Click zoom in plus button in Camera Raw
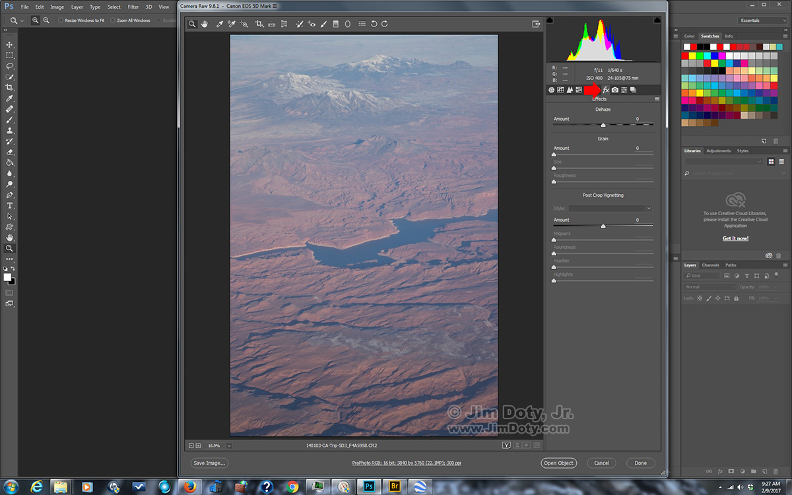Viewport: 792px width, 495px height. coord(198,445)
